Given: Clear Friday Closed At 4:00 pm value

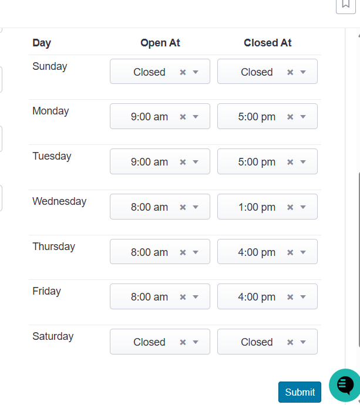Looking at the screenshot, I should click(290, 297).
